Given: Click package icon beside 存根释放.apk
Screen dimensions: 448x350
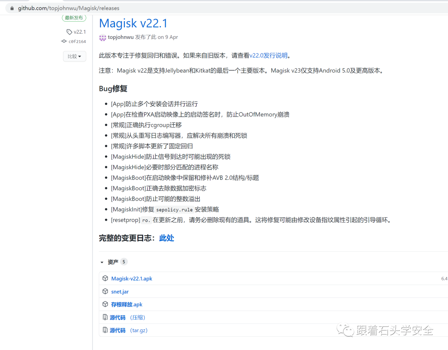Looking at the screenshot, I should tap(105, 304).
